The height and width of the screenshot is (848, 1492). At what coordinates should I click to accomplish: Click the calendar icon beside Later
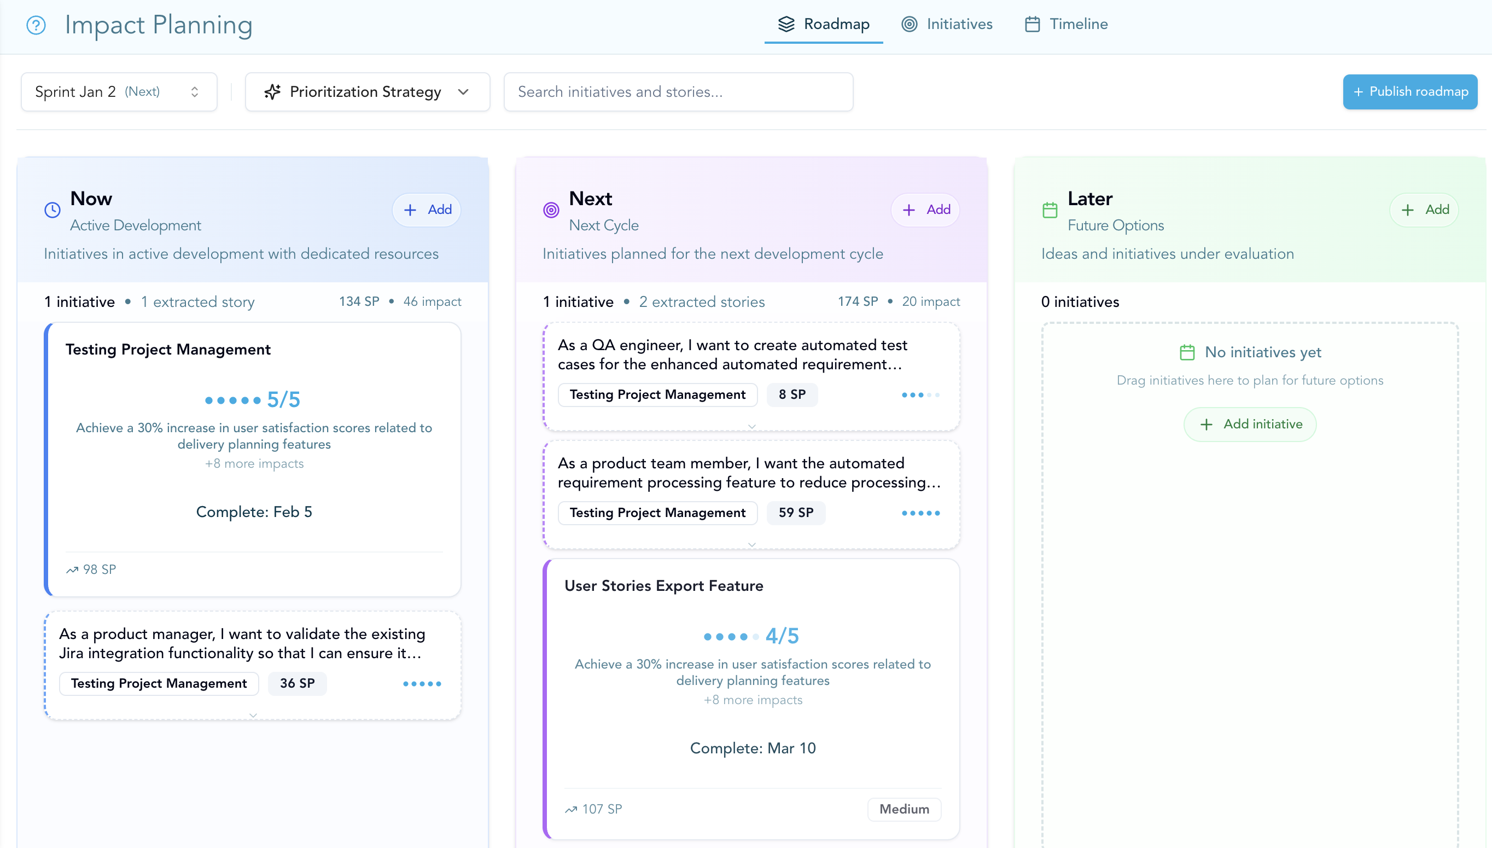tap(1050, 210)
